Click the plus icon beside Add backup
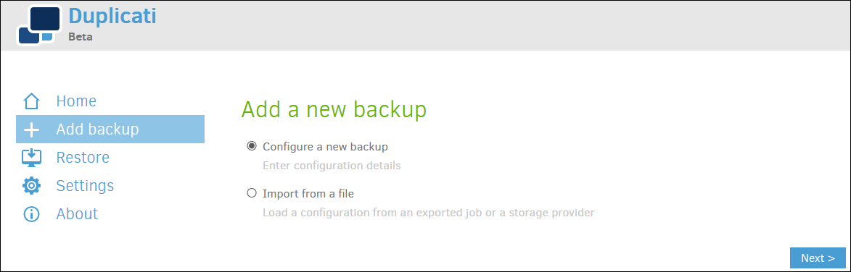Viewport: 851px width, 272px height. (x=31, y=129)
